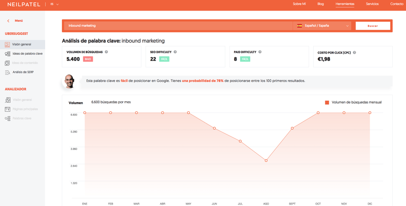Click help icon next to Volumen de búsquedas

pos(107,52)
